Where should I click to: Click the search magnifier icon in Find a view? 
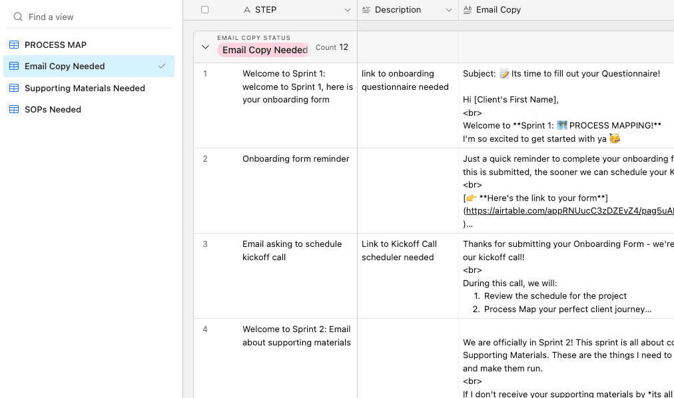pos(17,17)
